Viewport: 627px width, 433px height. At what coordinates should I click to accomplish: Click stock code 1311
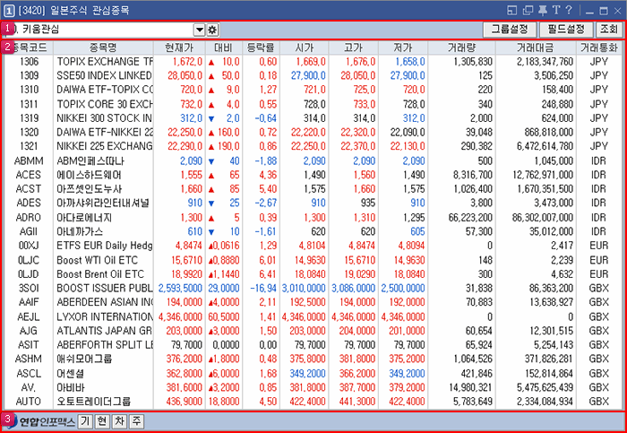[30, 104]
